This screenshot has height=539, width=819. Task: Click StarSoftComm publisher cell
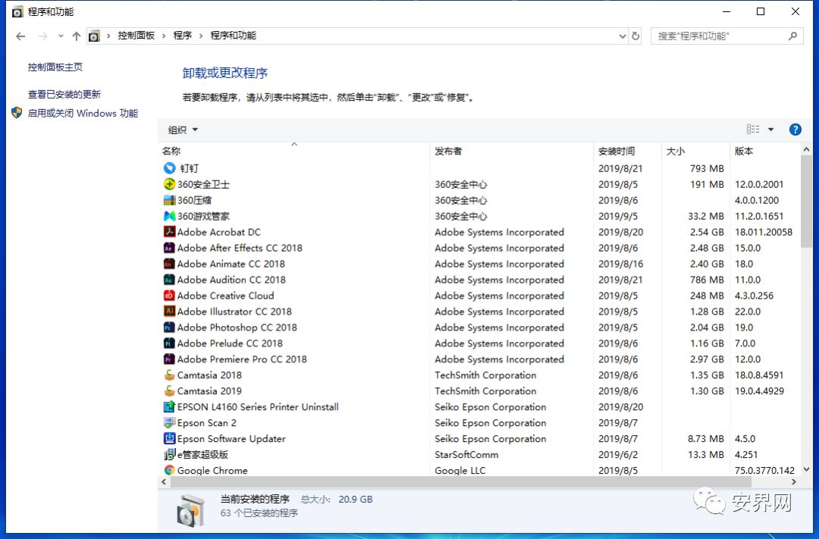click(466, 454)
